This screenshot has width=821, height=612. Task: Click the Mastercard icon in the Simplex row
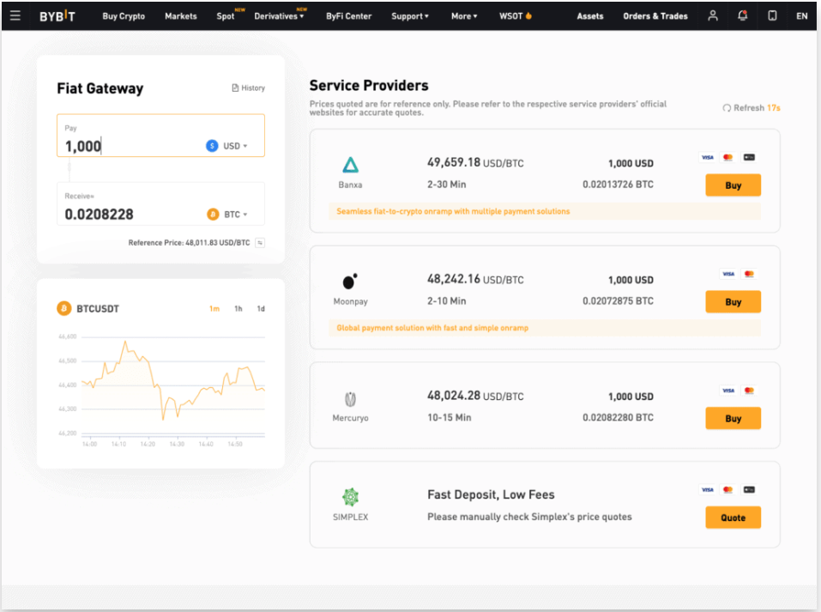[x=727, y=490]
